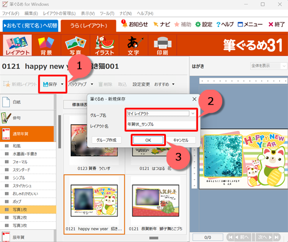Open the グループ名 combo box arrow
The image size is (288, 242).
193,113
